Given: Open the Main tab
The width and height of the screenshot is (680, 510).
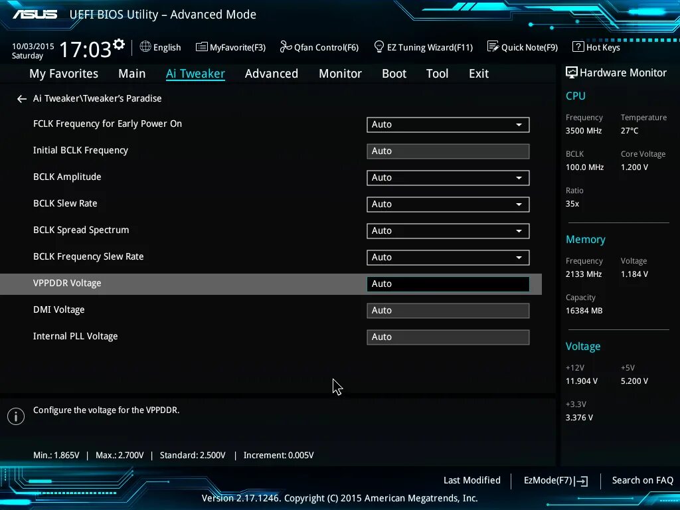Looking at the screenshot, I should point(132,74).
